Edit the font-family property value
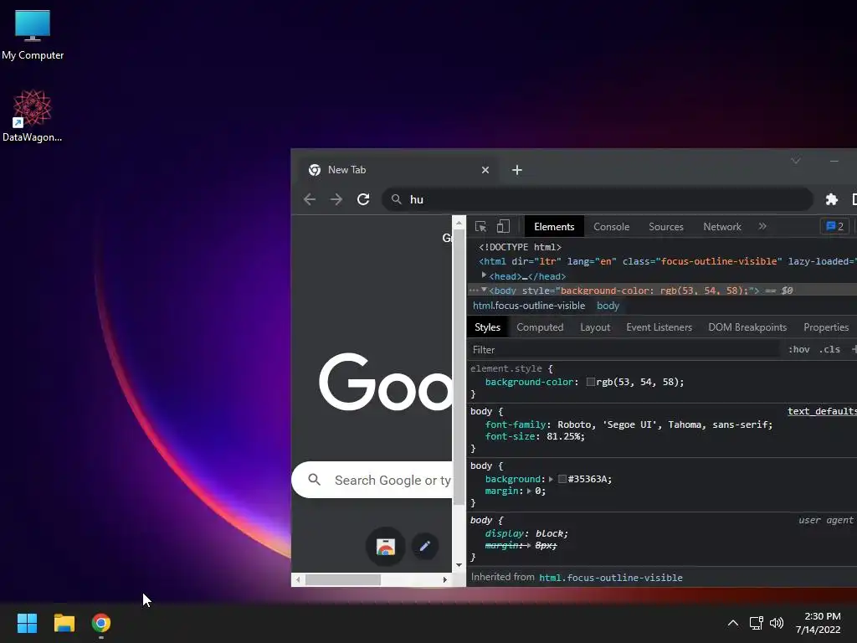The height and width of the screenshot is (643, 857). (664, 424)
